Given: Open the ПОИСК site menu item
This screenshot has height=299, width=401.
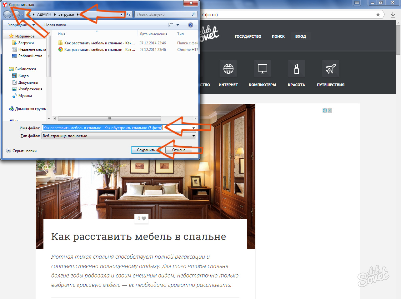Looking at the screenshot, I should point(278,36).
